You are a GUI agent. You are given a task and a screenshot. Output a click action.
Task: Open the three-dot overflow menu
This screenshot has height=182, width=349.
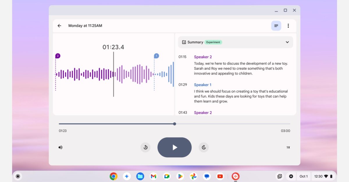[288, 26]
